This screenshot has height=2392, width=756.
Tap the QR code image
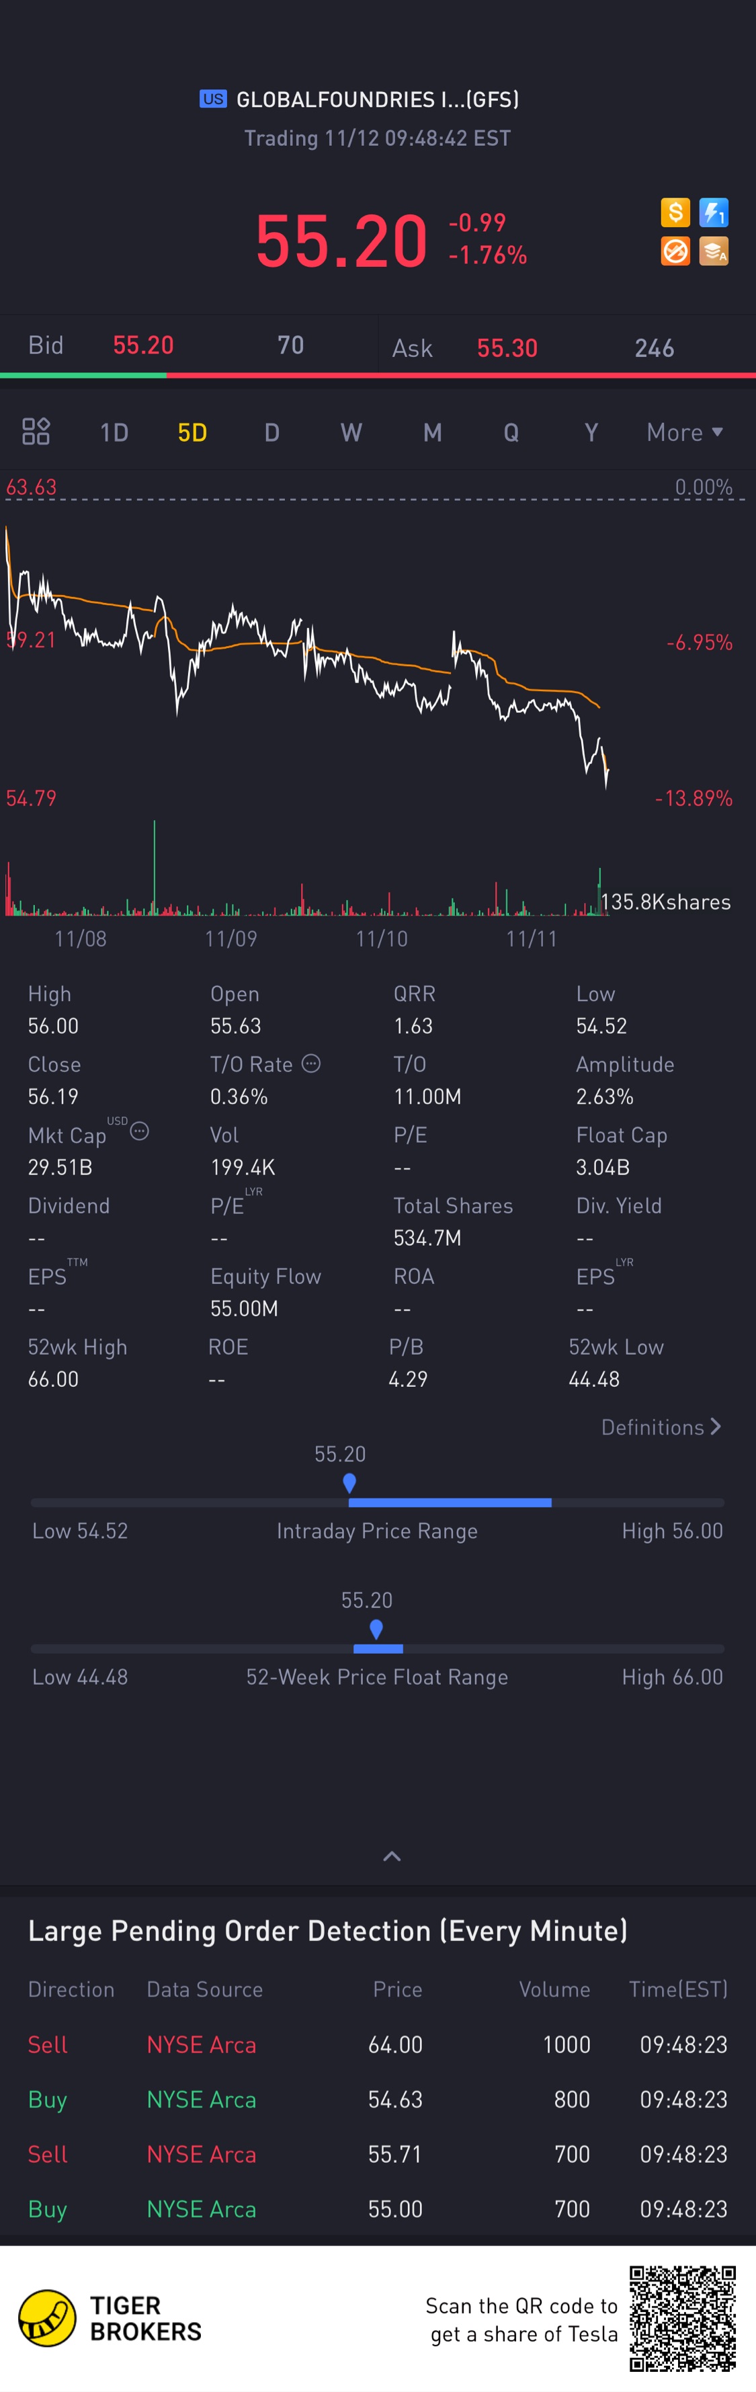[x=683, y=2318]
